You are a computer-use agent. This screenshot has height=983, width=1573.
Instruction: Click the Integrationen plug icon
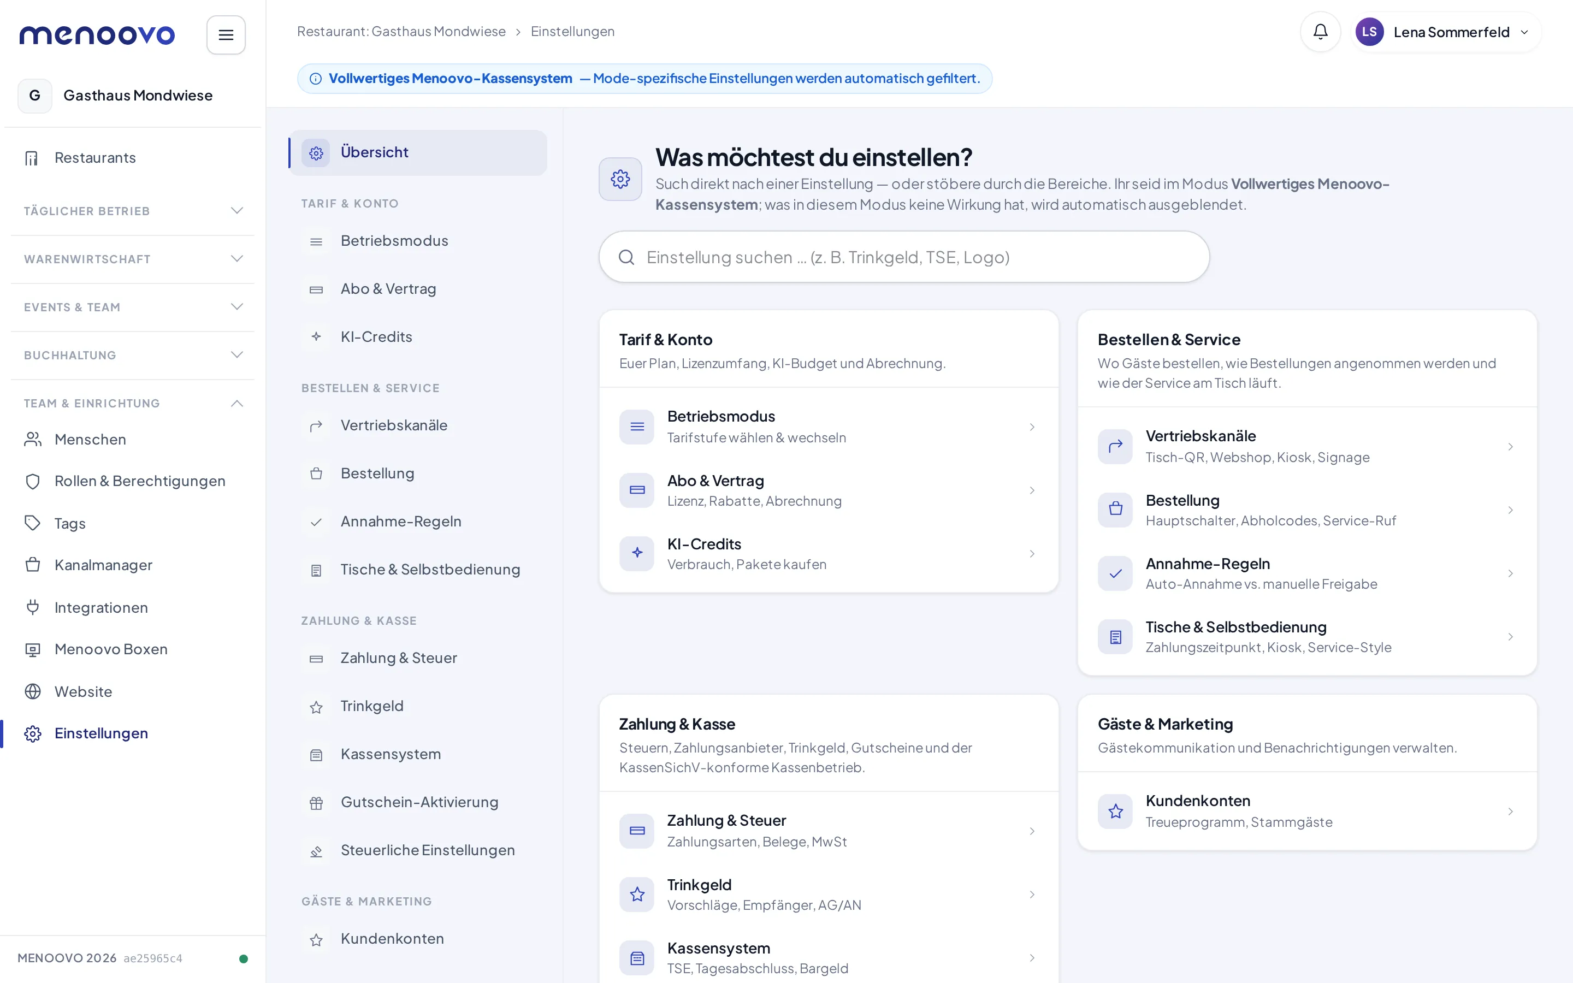[33, 607]
